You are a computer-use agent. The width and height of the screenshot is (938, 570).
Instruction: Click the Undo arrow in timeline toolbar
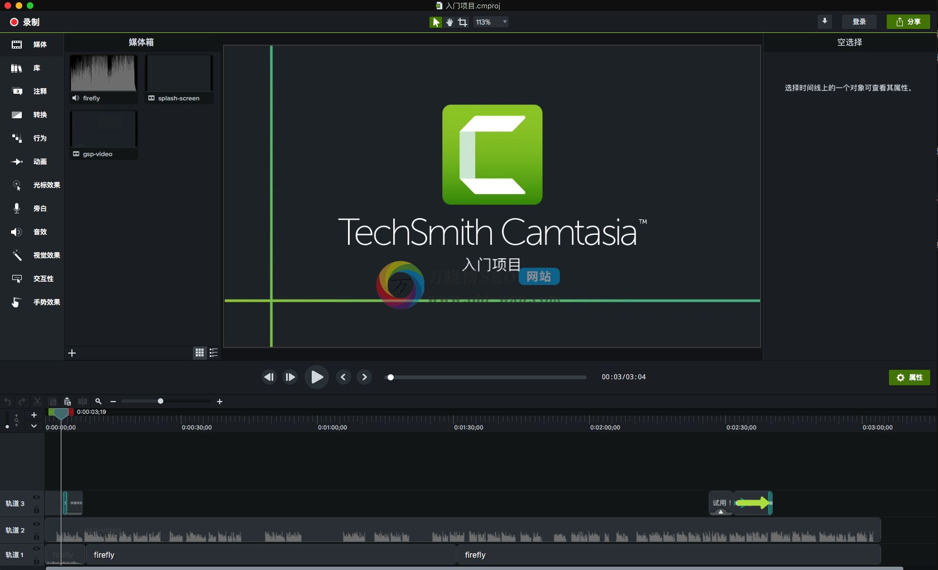coord(7,402)
